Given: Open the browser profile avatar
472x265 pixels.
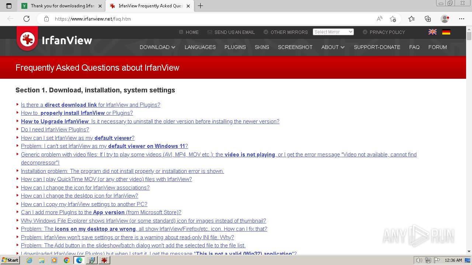Looking at the screenshot, I should tap(445, 19).
